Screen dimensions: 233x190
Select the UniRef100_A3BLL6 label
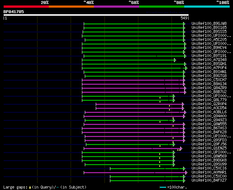click(x=209, y=112)
